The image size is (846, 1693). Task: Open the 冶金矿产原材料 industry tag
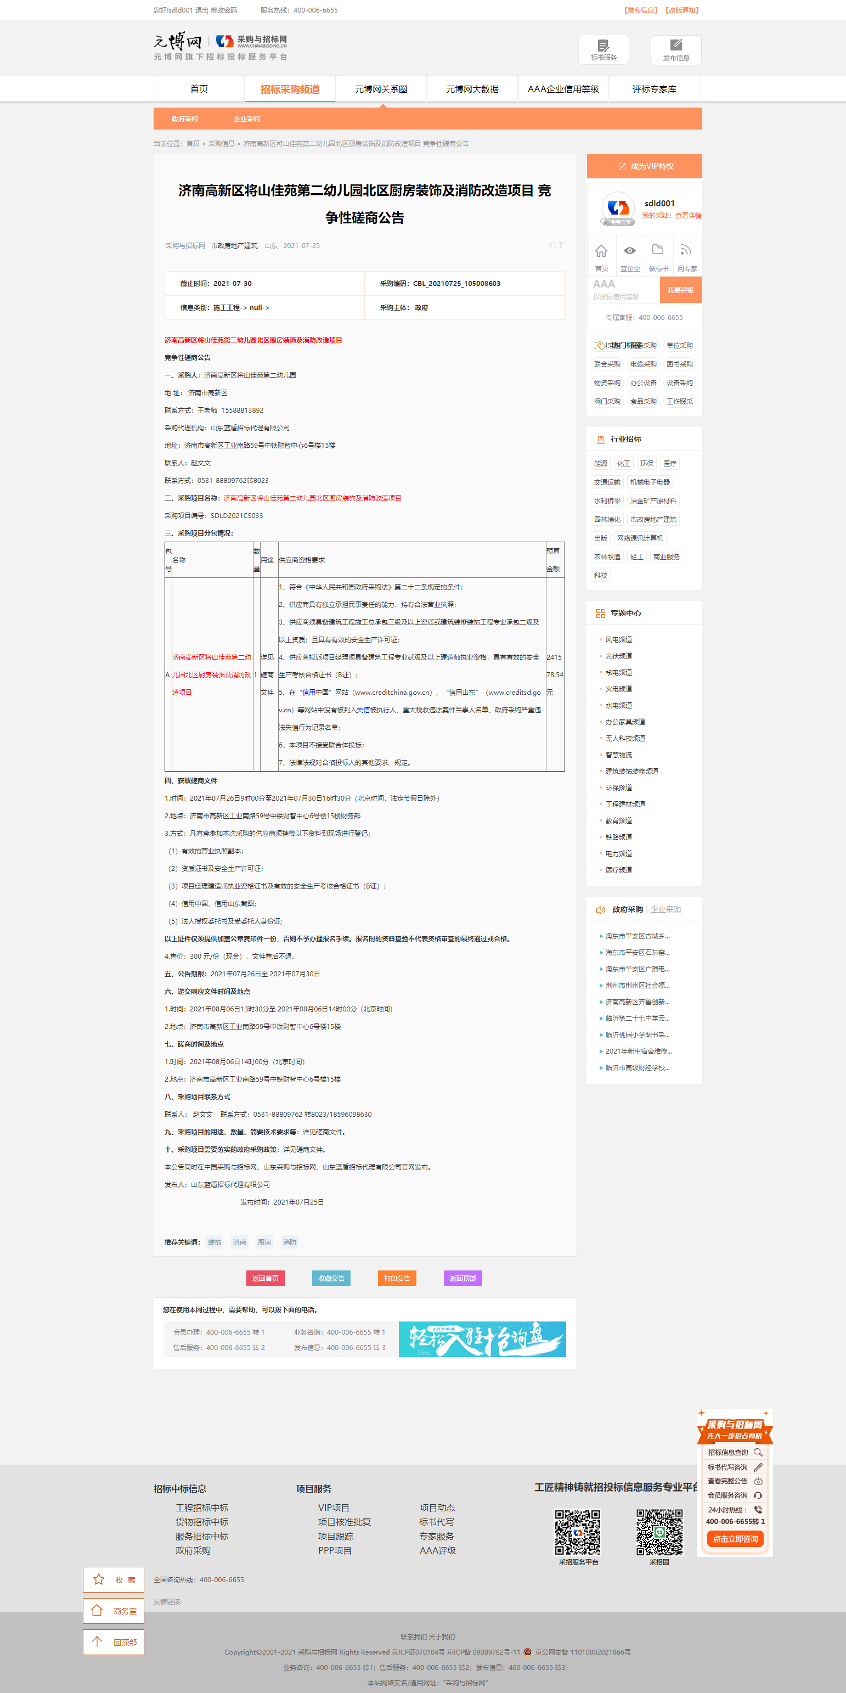coord(653,501)
